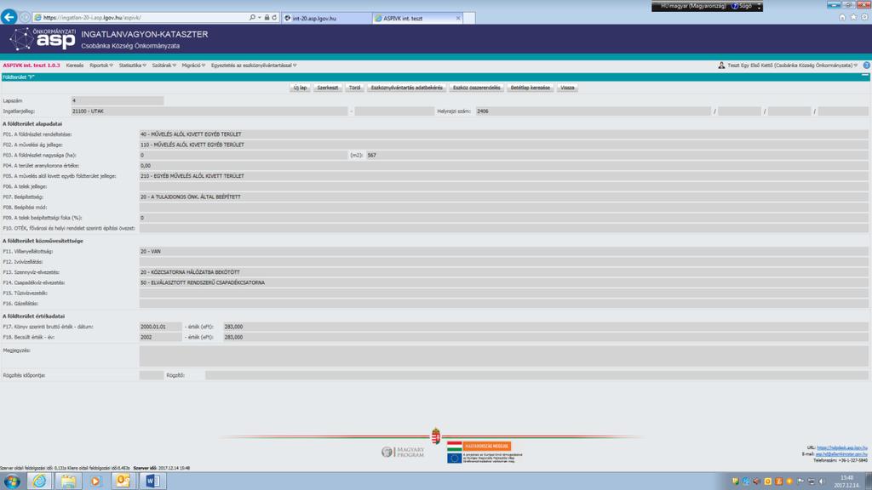Open Word from taskbar
Image resolution: width=872 pixels, height=490 pixels.
click(152, 481)
